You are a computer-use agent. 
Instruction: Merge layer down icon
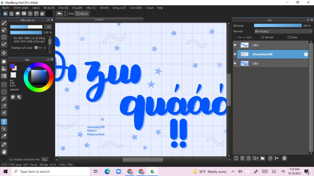pos(277,158)
